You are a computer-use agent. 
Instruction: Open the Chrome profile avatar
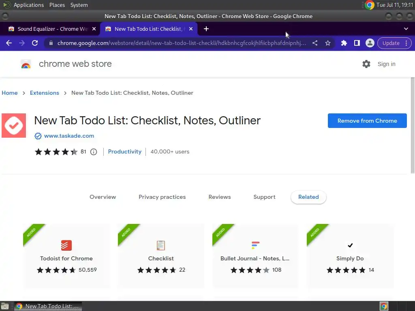point(370,43)
